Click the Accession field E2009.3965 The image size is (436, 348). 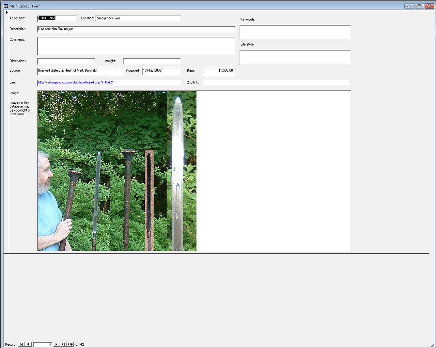point(57,18)
